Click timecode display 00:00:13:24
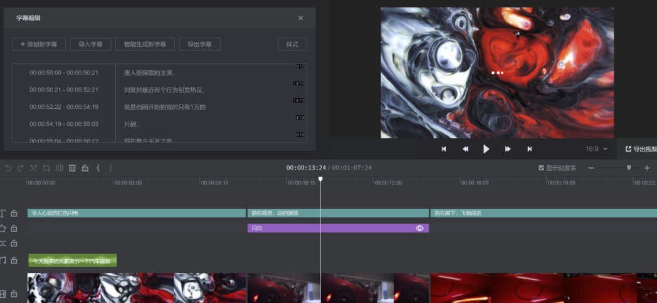 305,168
